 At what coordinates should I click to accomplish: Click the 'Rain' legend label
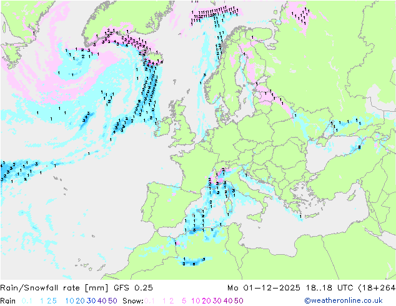(8, 301)
